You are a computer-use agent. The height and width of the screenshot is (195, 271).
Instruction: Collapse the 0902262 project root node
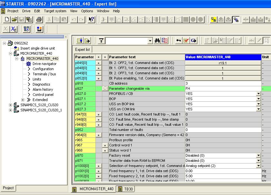click(x=4, y=43)
